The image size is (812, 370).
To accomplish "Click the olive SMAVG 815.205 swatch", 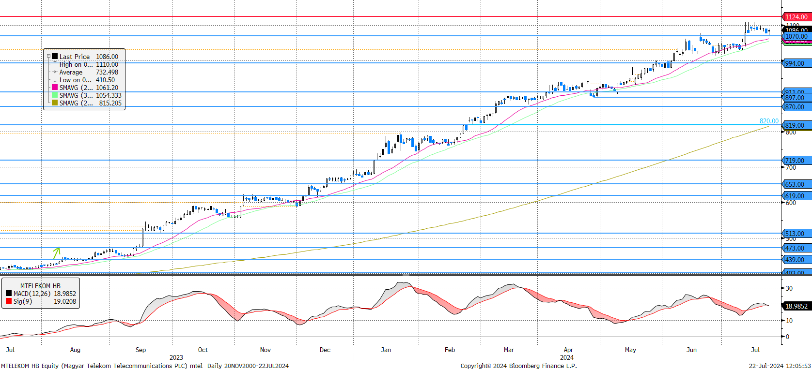I will (x=55, y=103).
